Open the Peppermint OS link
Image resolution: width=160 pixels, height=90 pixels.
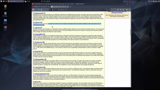38,13
